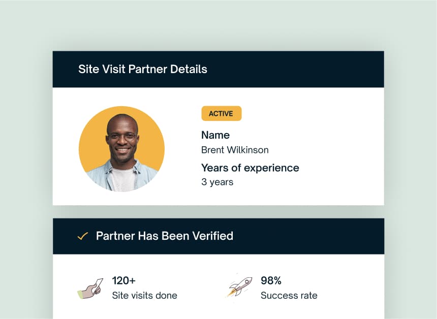The image size is (437, 319).
Task: Click the 3 years value
Action: point(217,182)
